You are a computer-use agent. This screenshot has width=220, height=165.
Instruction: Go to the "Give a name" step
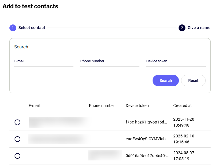coord(199,28)
